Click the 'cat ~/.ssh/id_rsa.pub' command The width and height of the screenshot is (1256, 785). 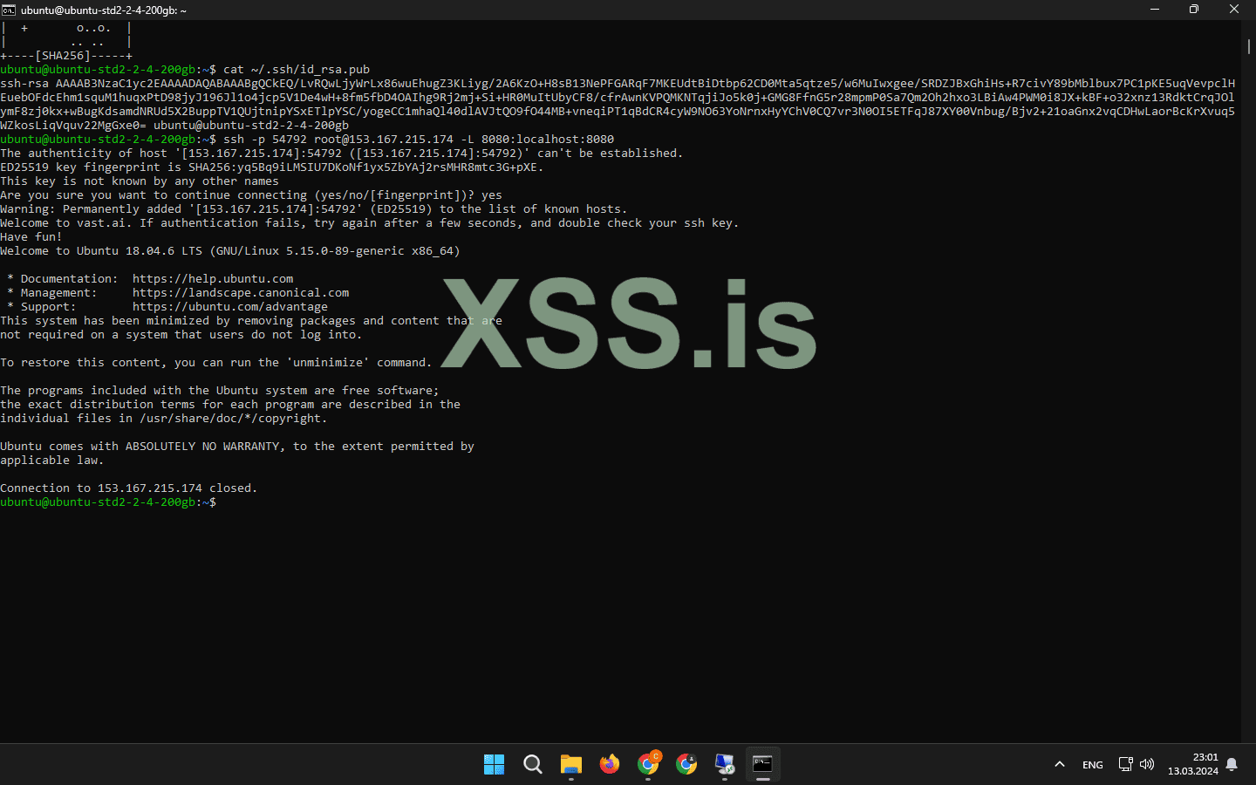coord(297,70)
